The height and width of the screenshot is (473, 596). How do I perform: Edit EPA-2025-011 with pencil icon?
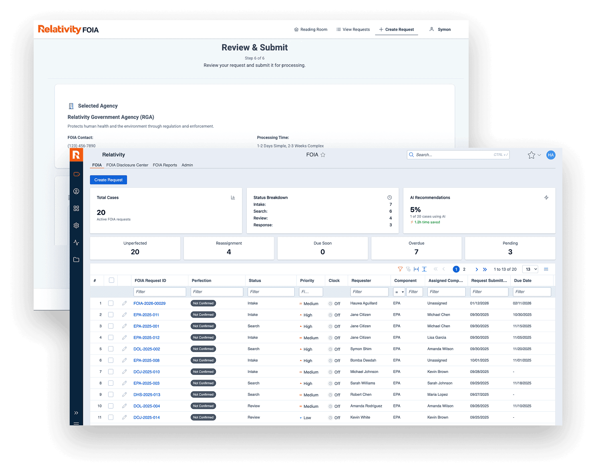(125, 315)
